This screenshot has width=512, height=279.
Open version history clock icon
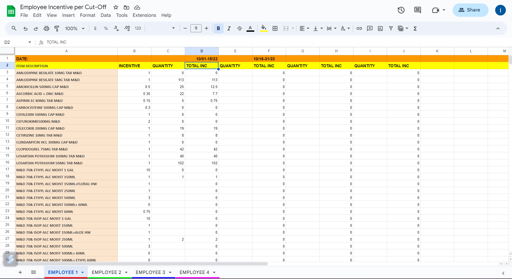tap(401, 10)
